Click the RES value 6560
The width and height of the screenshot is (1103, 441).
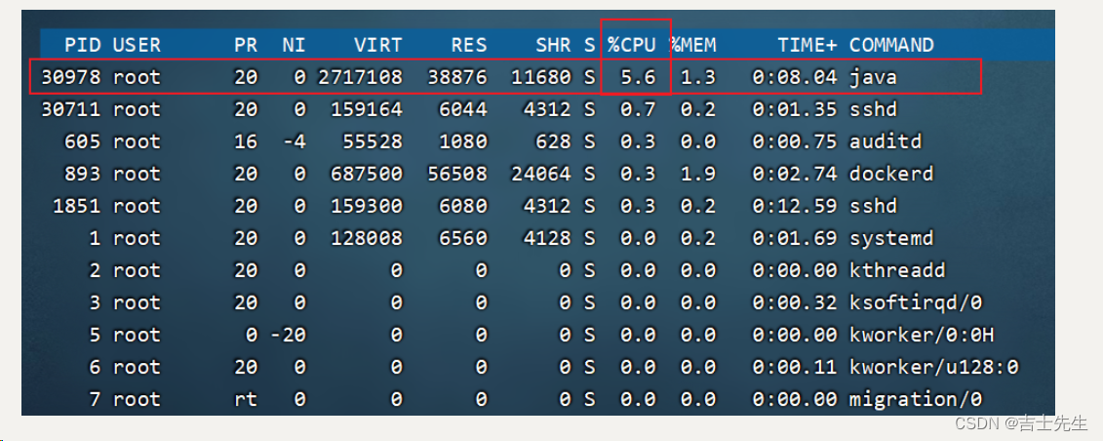[463, 238]
